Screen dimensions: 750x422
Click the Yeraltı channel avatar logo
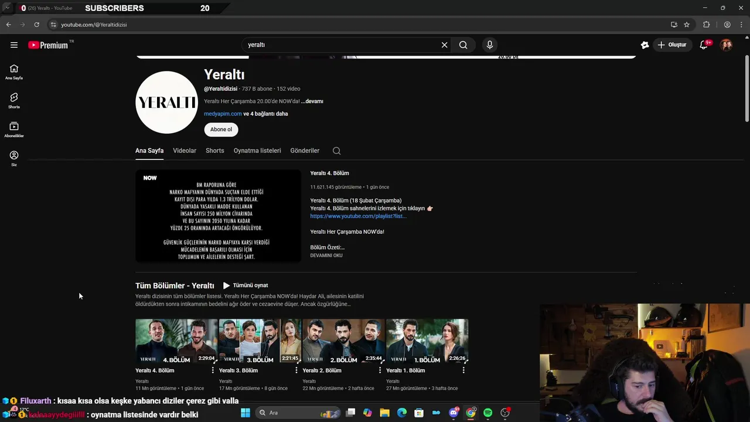[x=167, y=103]
